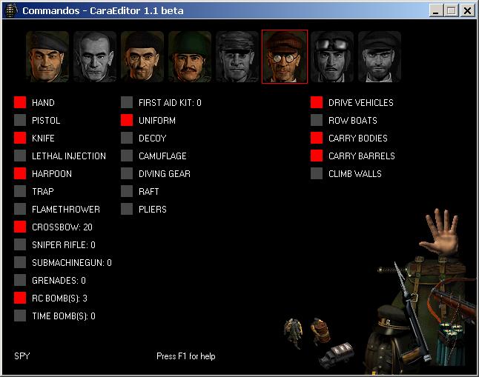Enable the SUBMACHINEGUN checkbox
This screenshot has width=479, height=377.
click(x=20, y=262)
